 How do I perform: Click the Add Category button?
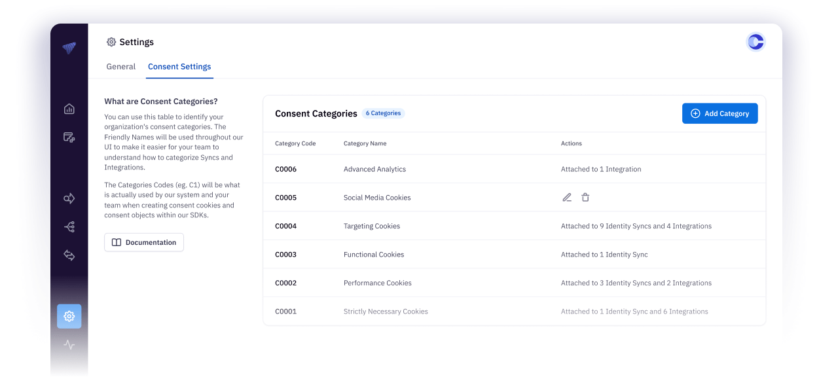pos(720,113)
